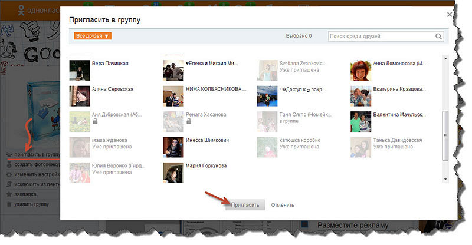The image size is (472, 245).
Task: Click the star icon beside 'закладка'
Action: pos(9,194)
